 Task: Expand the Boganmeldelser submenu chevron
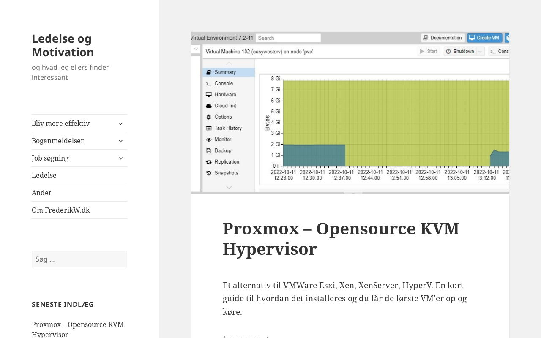[120, 141]
